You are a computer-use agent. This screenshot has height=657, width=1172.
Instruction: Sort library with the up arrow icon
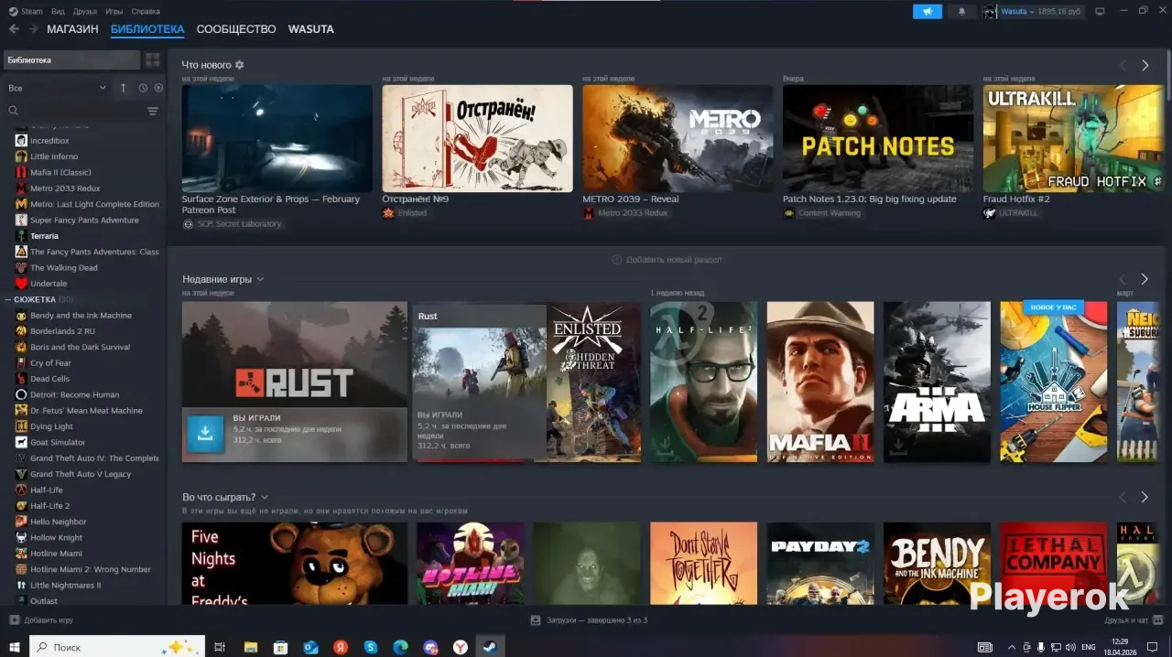click(124, 88)
